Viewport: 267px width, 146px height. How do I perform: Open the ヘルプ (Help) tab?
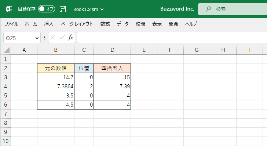pos(191,24)
